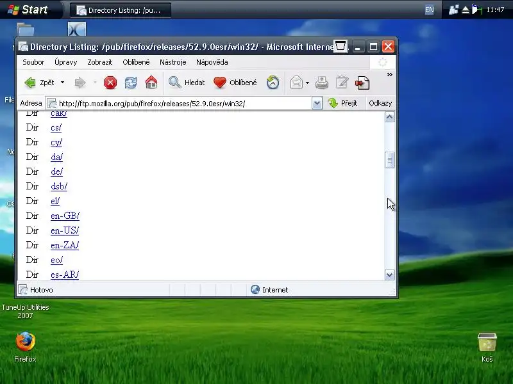The height and width of the screenshot is (384, 513).
Task: Open the eo/ directory link
Action: pyautogui.click(x=56, y=260)
